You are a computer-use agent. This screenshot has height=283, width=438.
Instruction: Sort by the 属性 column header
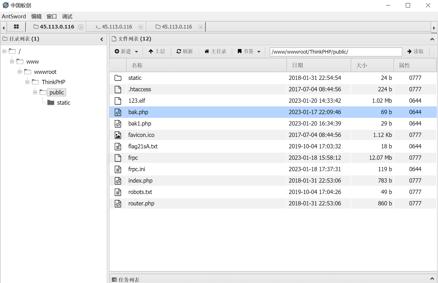click(x=415, y=65)
